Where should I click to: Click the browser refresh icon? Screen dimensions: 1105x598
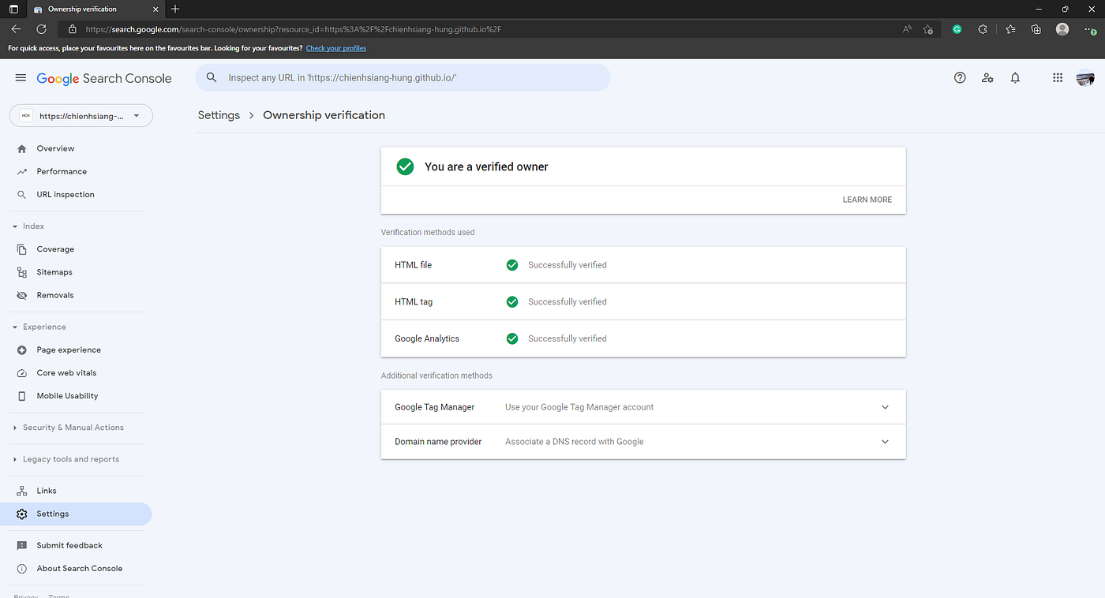pyautogui.click(x=41, y=29)
